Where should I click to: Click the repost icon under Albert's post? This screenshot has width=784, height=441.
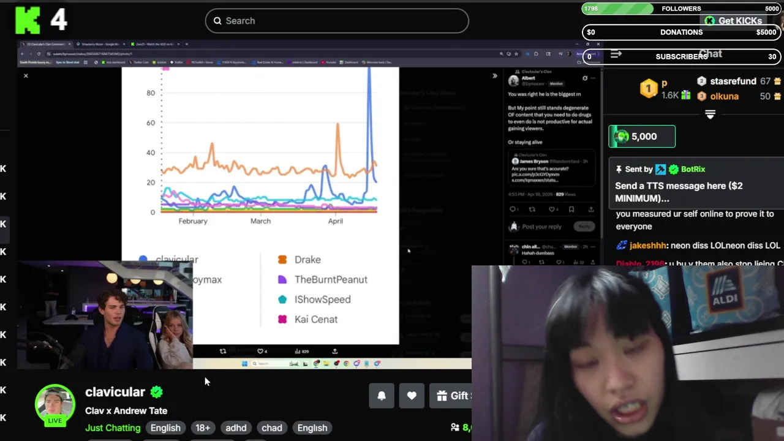532,209
